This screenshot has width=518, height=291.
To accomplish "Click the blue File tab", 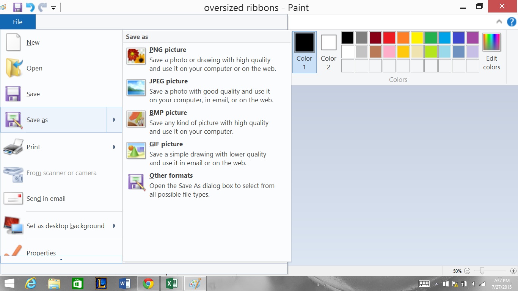I will pyautogui.click(x=18, y=22).
